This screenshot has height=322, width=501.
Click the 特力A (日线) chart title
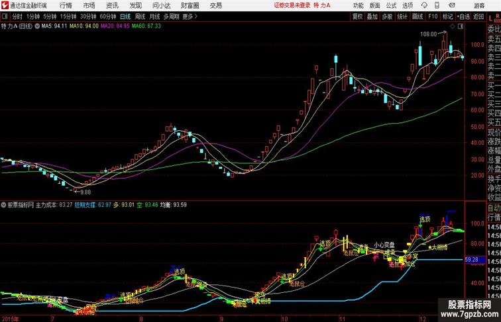coord(17,26)
